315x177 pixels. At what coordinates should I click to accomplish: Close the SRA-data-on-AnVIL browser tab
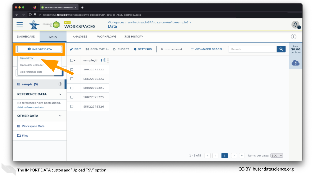click(76, 8)
